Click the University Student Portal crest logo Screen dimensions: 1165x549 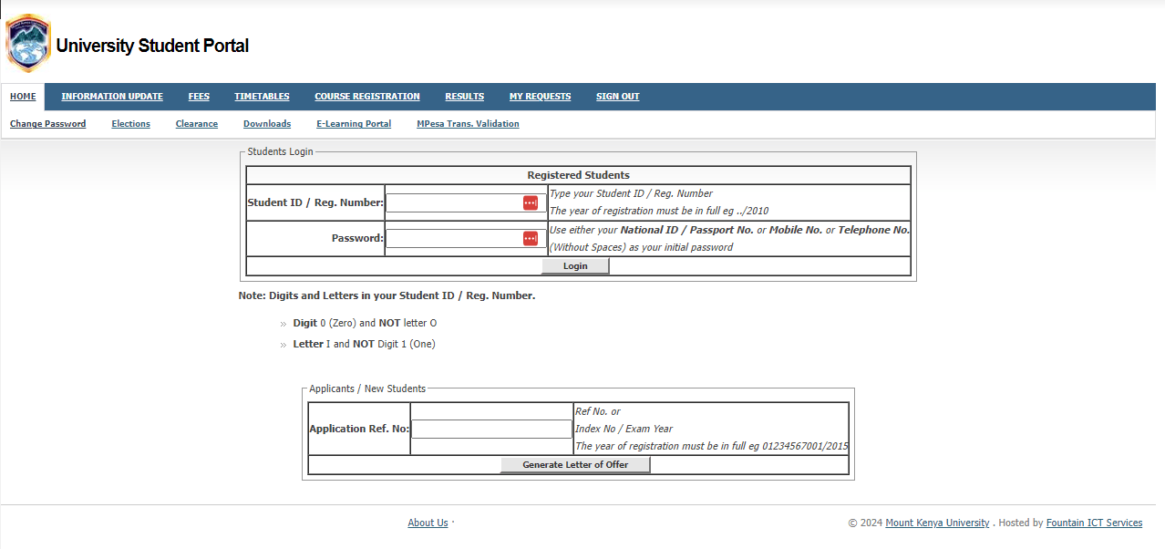coord(28,41)
